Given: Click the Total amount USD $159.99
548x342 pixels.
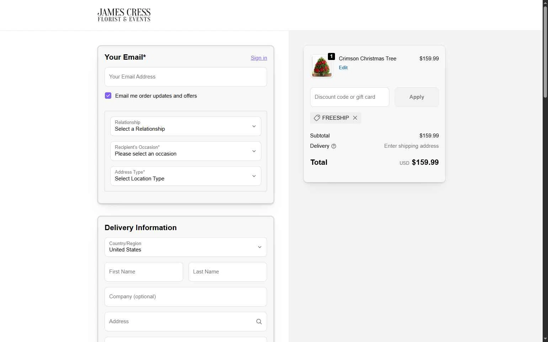Looking at the screenshot, I should 419,162.
